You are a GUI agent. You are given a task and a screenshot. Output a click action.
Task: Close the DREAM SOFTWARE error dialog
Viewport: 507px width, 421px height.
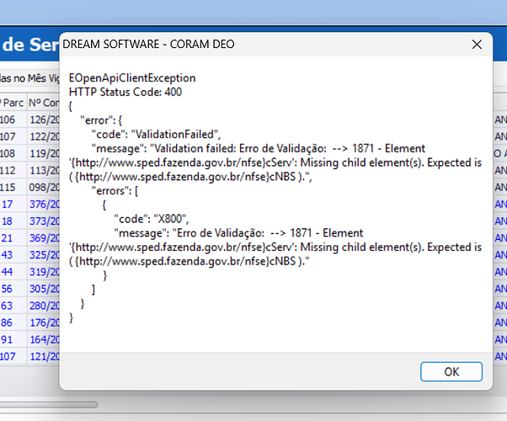click(478, 45)
